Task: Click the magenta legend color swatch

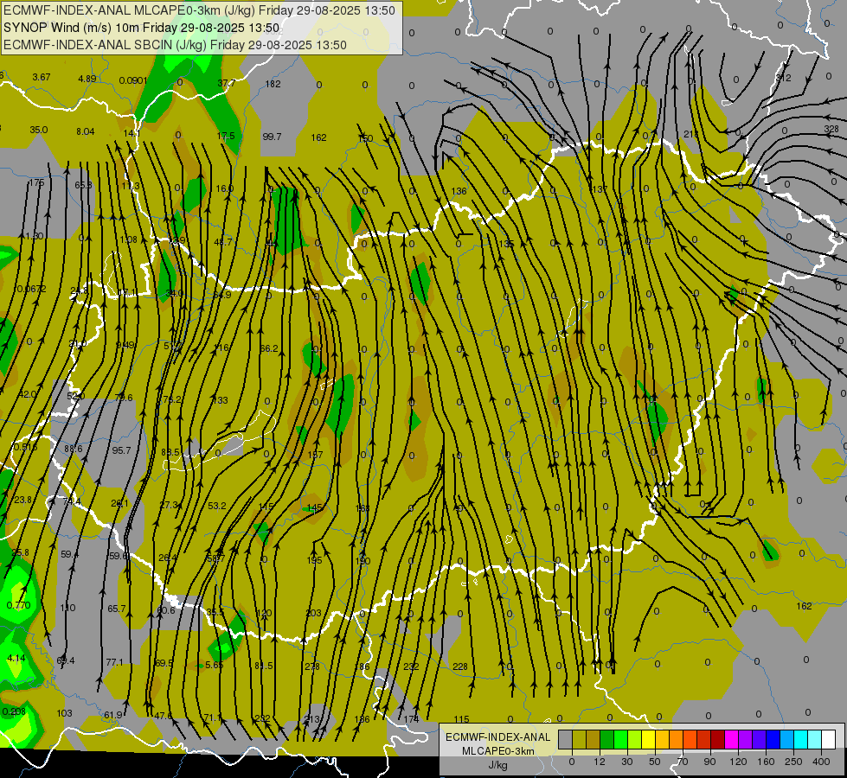Action: click(x=731, y=739)
